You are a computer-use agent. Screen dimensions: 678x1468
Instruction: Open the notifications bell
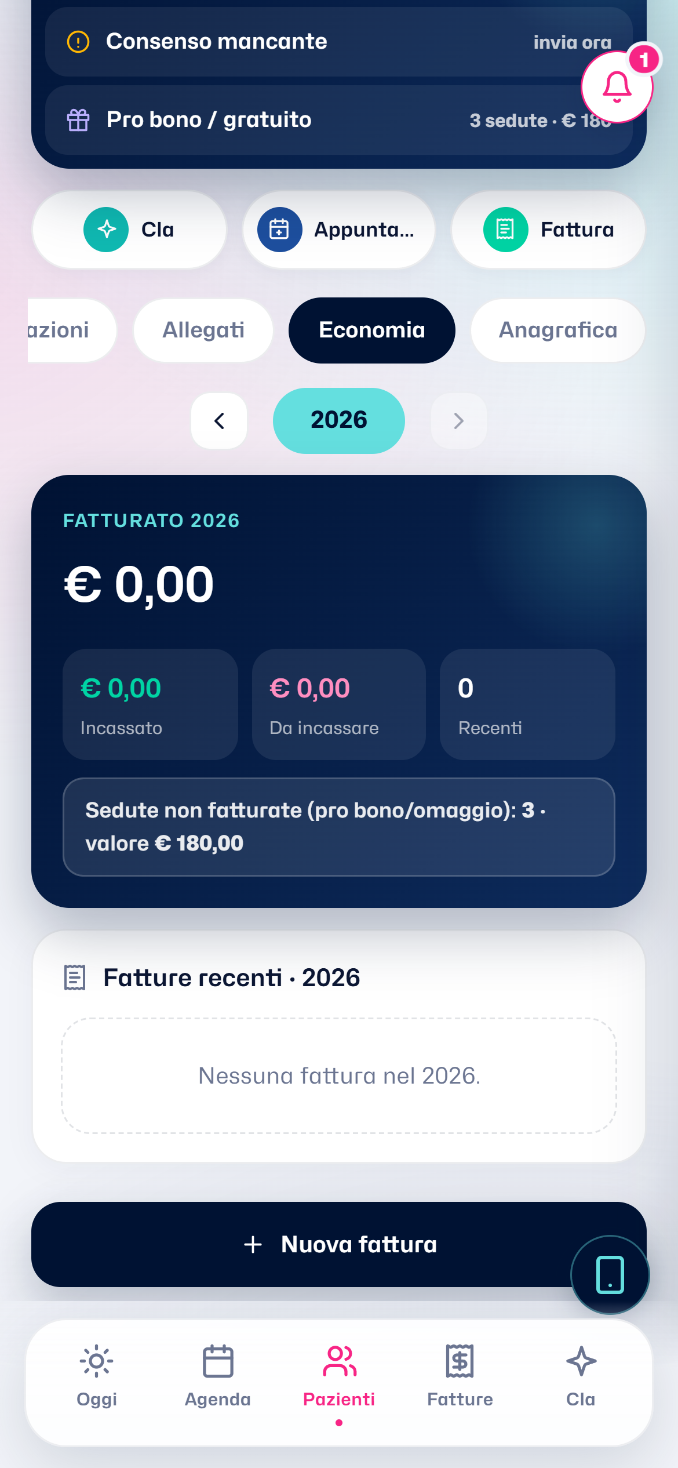[x=617, y=87]
